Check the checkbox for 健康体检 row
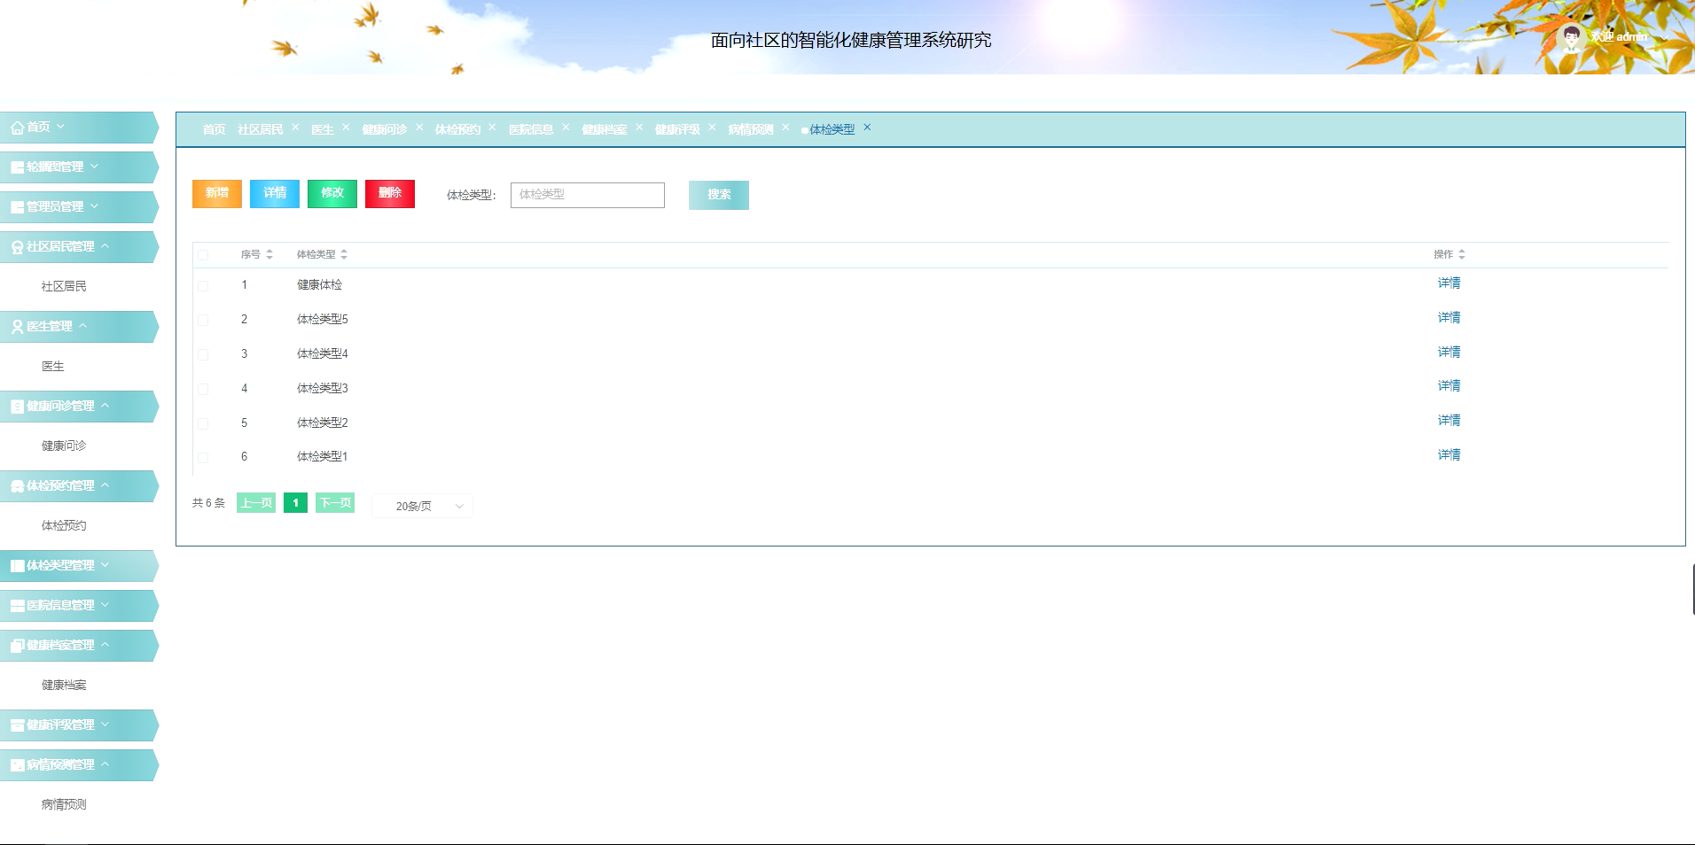 click(x=203, y=285)
